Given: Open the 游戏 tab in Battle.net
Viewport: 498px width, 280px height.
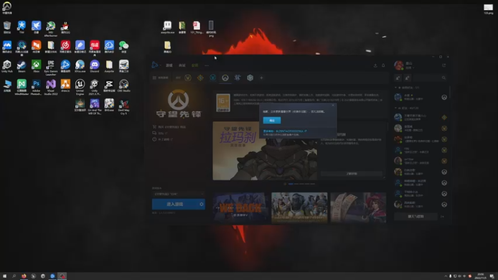Looking at the screenshot, I should click(x=169, y=65).
